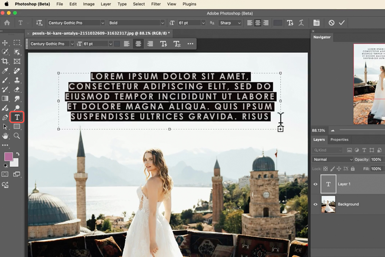Screen dimensions: 385x257
Task: Click right-align text in the top options bar
Action: pyautogui.click(x=266, y=23)
